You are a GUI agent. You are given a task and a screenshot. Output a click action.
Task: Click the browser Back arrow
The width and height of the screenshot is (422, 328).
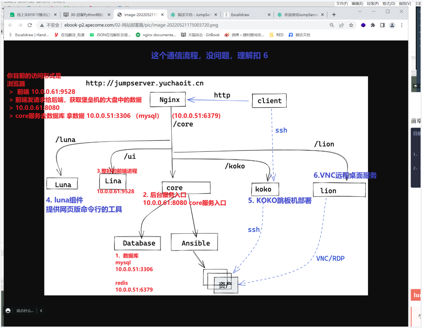pos(11,25)
